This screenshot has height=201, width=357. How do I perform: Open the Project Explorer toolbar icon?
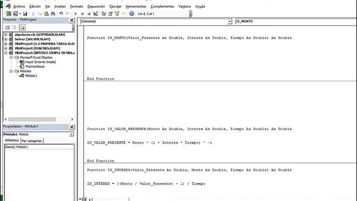104,13
